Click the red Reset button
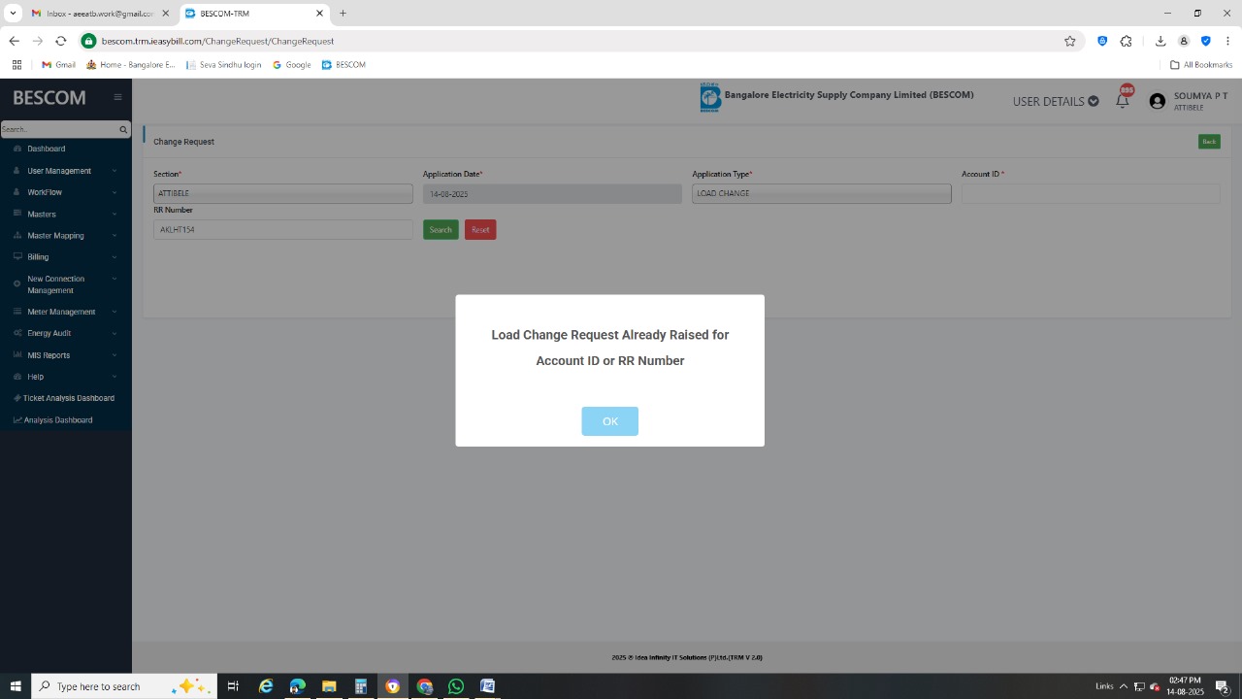The height and width of the screenshot is (699, 1242). (x=480, y=229)
